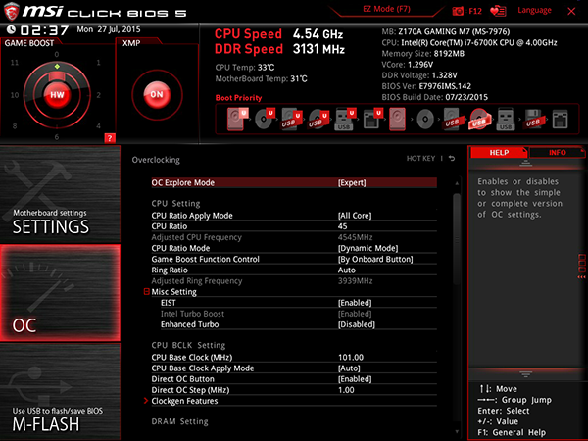Click the Adjusted CPU Frequency 4545MHz row
Viewport: 588px width, 441px height.
(294, 237)
